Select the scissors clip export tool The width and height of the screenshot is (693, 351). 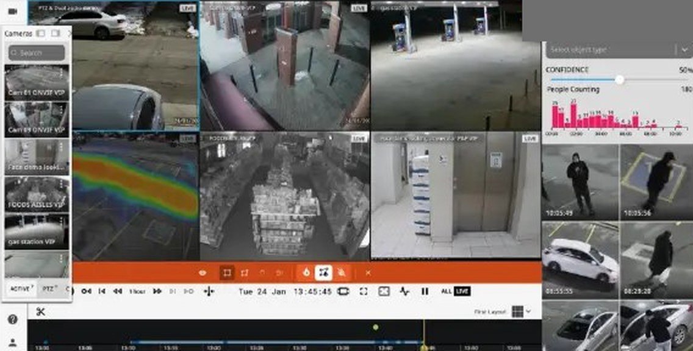tap(41, 312)
